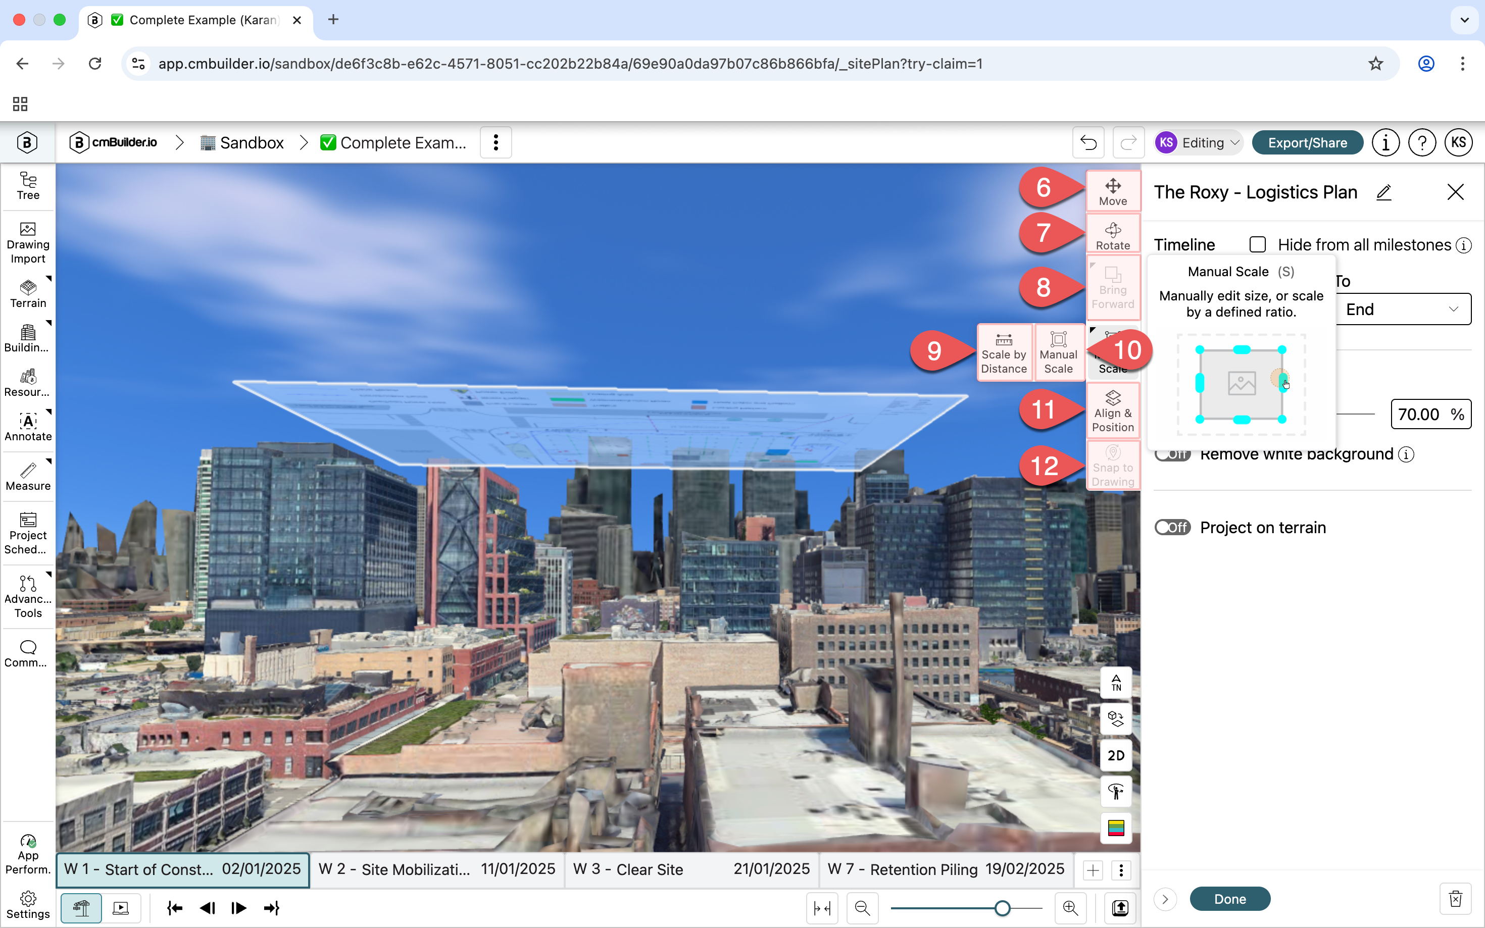This screenshot has height=928, width=1485.
Task: Toggle Remove white background switch
Action: point(1172,454)
